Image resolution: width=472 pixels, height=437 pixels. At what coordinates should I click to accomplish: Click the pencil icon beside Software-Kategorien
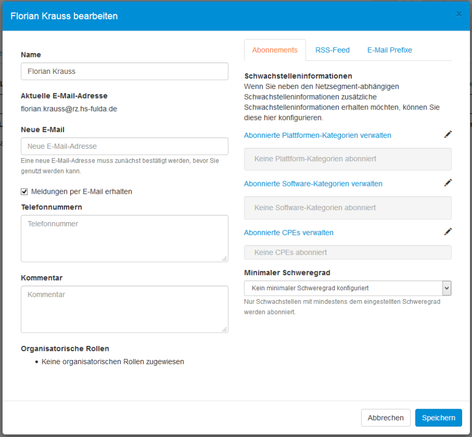click(448, 182)
